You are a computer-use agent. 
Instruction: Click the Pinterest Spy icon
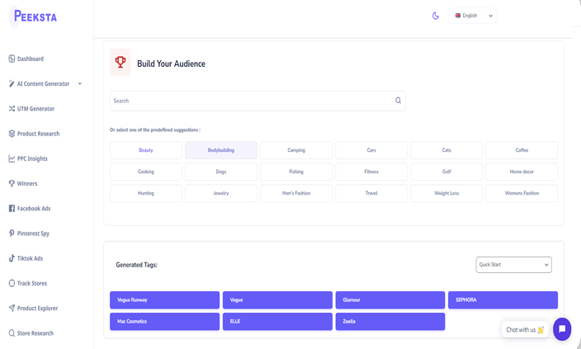tap(12, 233)
